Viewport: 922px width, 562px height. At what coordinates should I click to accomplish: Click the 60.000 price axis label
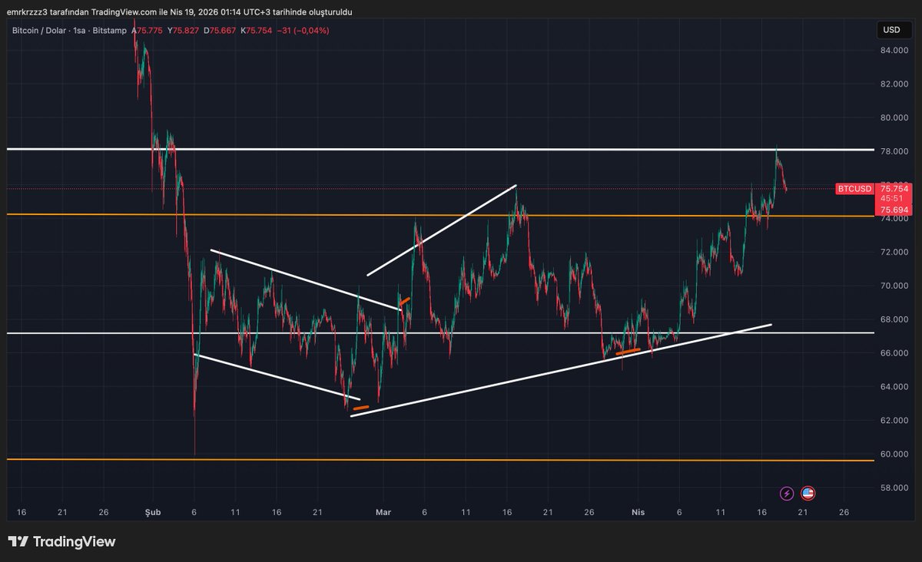pos(894,454)
